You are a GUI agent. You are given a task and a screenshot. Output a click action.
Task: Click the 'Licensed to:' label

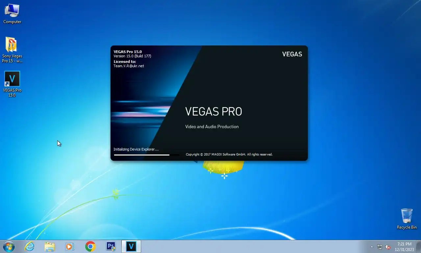click(125, 62)
